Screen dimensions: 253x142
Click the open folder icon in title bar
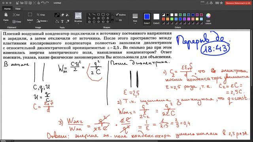pyautogui.click(x=22, y=3)
